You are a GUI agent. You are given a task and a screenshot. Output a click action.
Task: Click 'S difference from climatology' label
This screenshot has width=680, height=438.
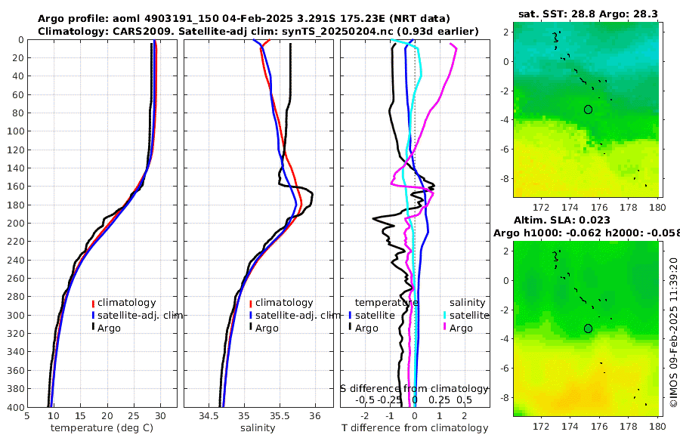point(414,389)
